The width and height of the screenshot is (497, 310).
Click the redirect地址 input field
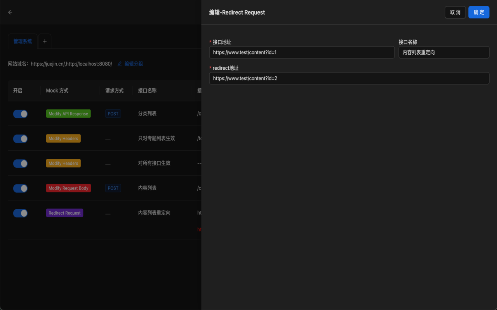point(349,78)
